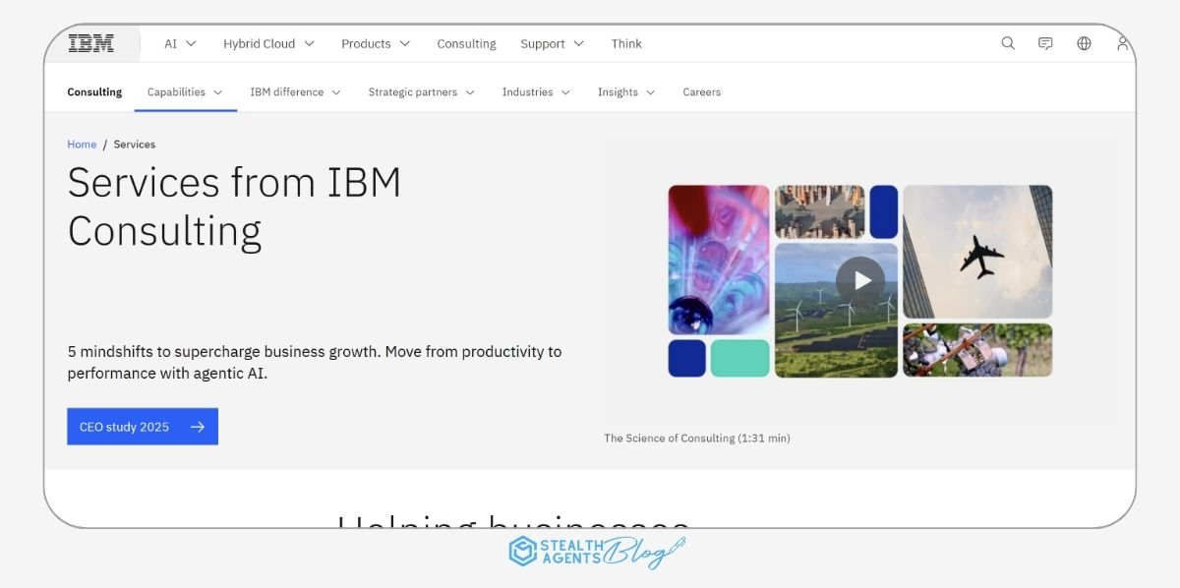The height and width of the screenshot is (588, 1180).
Task: Click the airplane photo tile
Action: [977, 252]
